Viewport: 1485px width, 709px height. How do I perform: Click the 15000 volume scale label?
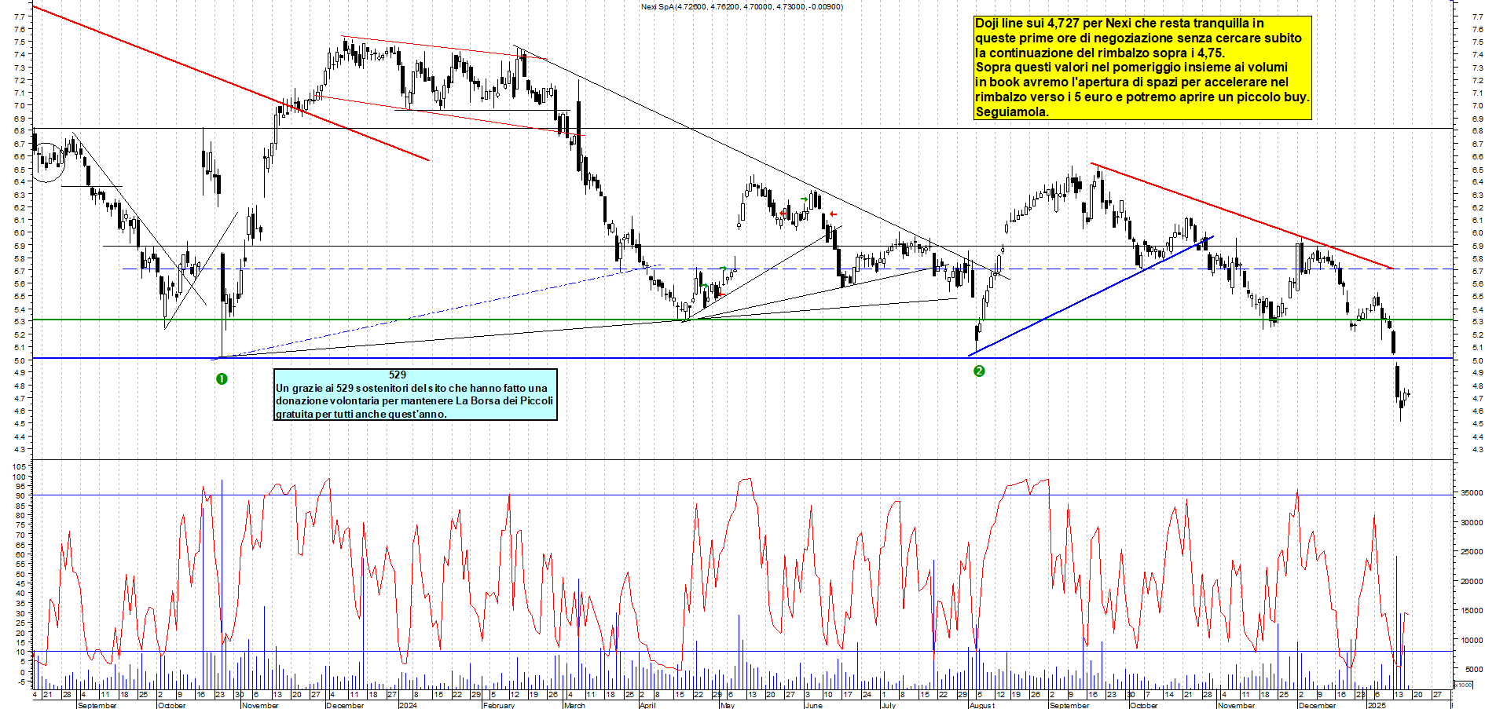(x=1472, y=610)
